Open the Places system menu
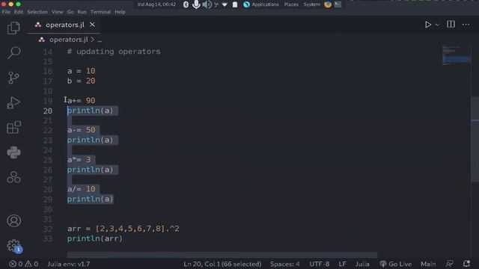Screen dimensions: 479x269 coord(291,4)
